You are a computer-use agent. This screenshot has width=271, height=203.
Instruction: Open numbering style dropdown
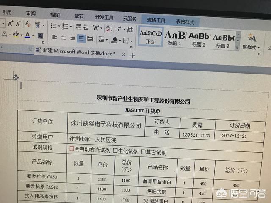click(x=71, y=27)
